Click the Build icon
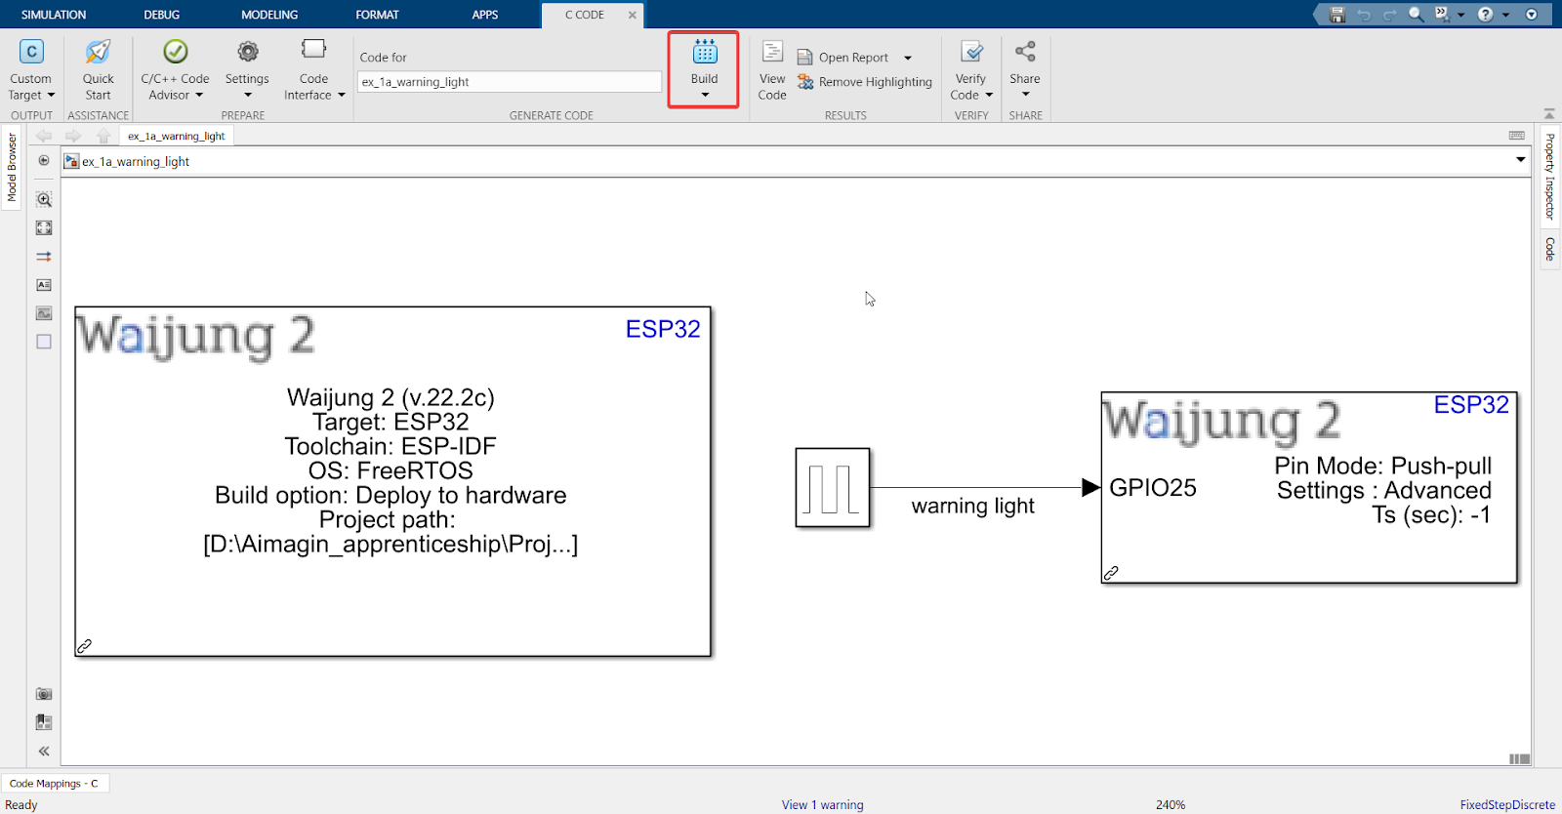This screenshot has height=814, width=1562. [x=705, y=52]
